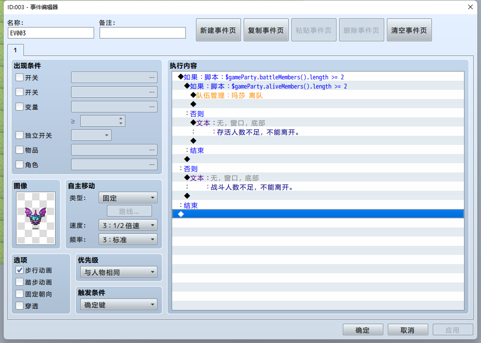The height and width of the screenshot is (343, 481).
Task: Enable the first 开关 condition checkbox
Action: point(19,77)
